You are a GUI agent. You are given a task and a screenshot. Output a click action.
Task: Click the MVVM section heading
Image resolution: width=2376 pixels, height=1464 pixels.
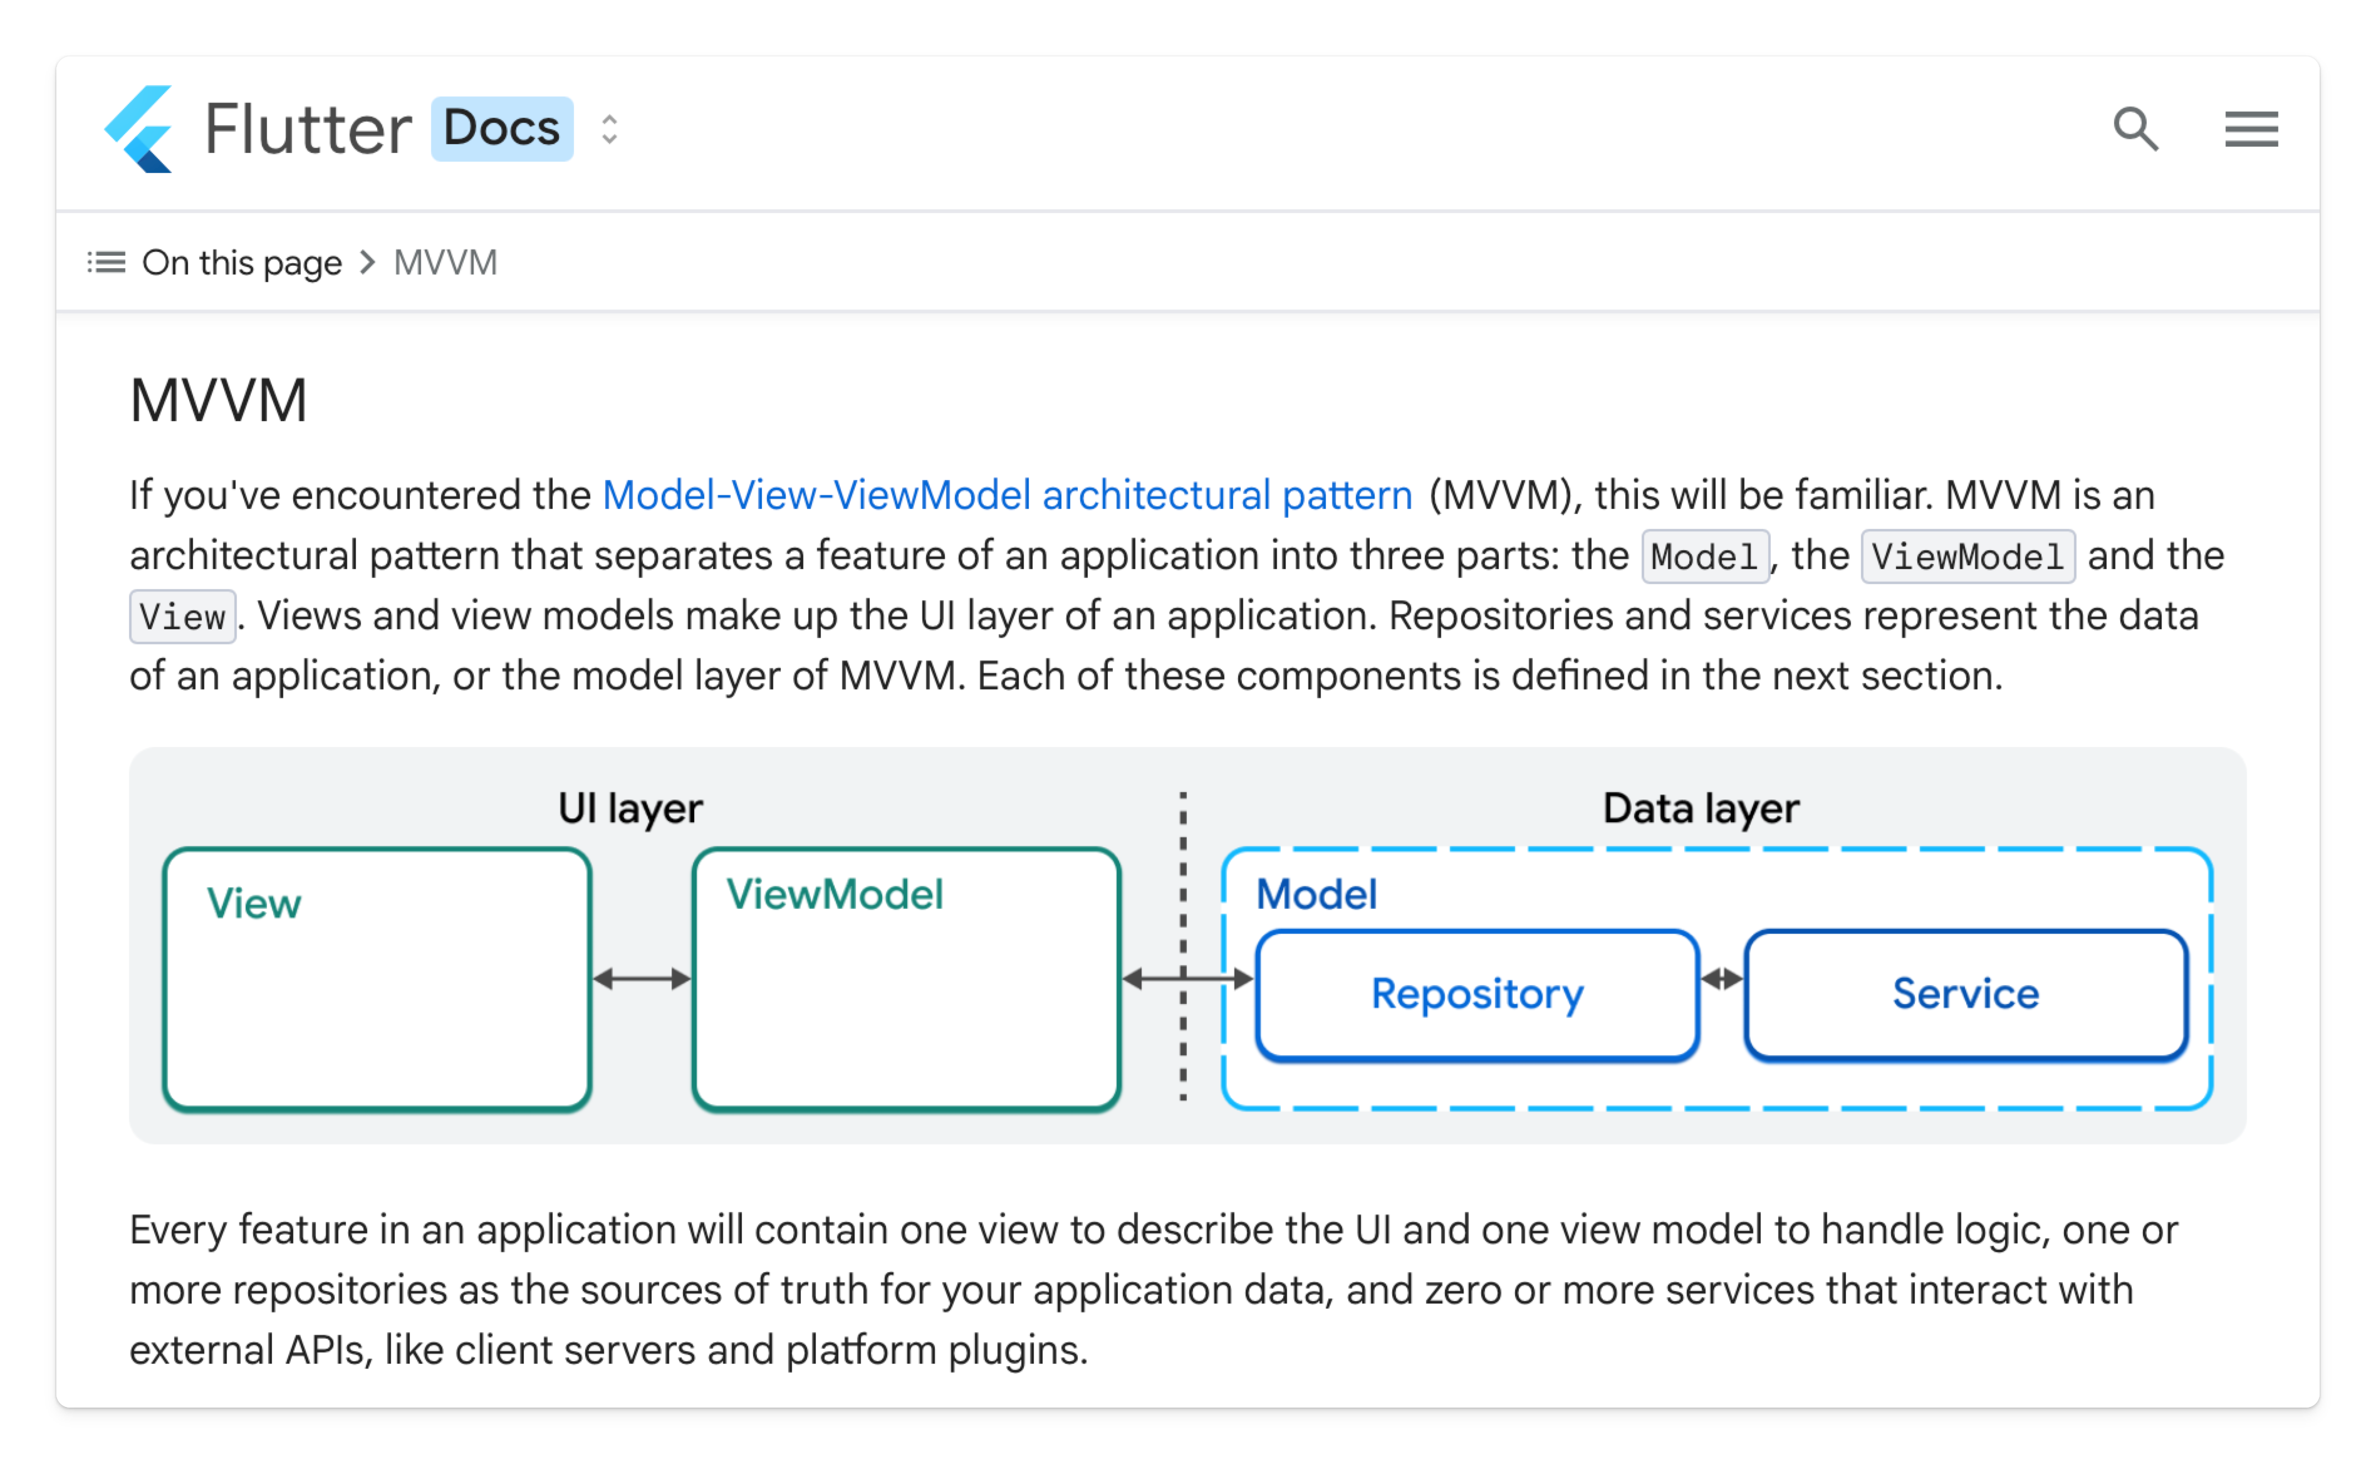219,400
